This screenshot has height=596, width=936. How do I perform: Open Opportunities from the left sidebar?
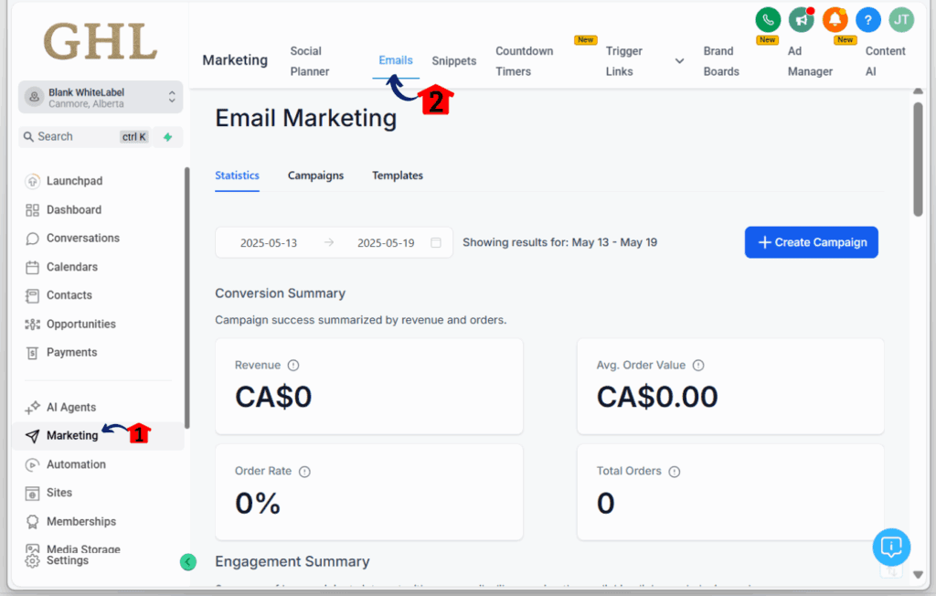(x=81, y=324)
